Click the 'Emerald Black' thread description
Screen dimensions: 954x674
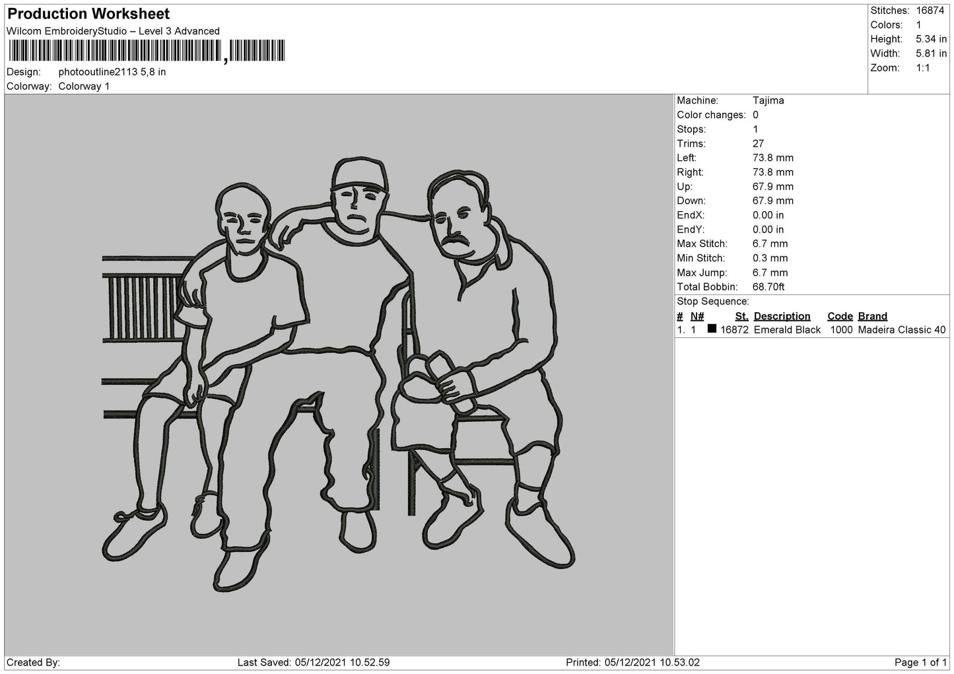click(x=787, y=330)
